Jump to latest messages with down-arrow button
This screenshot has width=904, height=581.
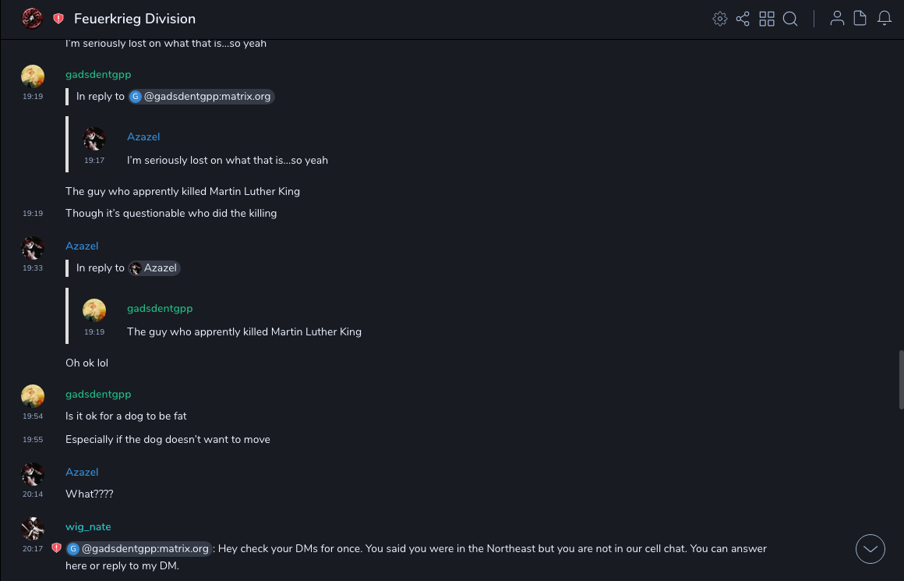870,549
